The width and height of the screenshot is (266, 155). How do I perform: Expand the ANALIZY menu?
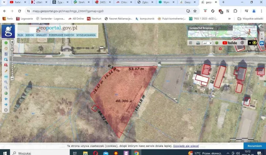click(41, 35)
